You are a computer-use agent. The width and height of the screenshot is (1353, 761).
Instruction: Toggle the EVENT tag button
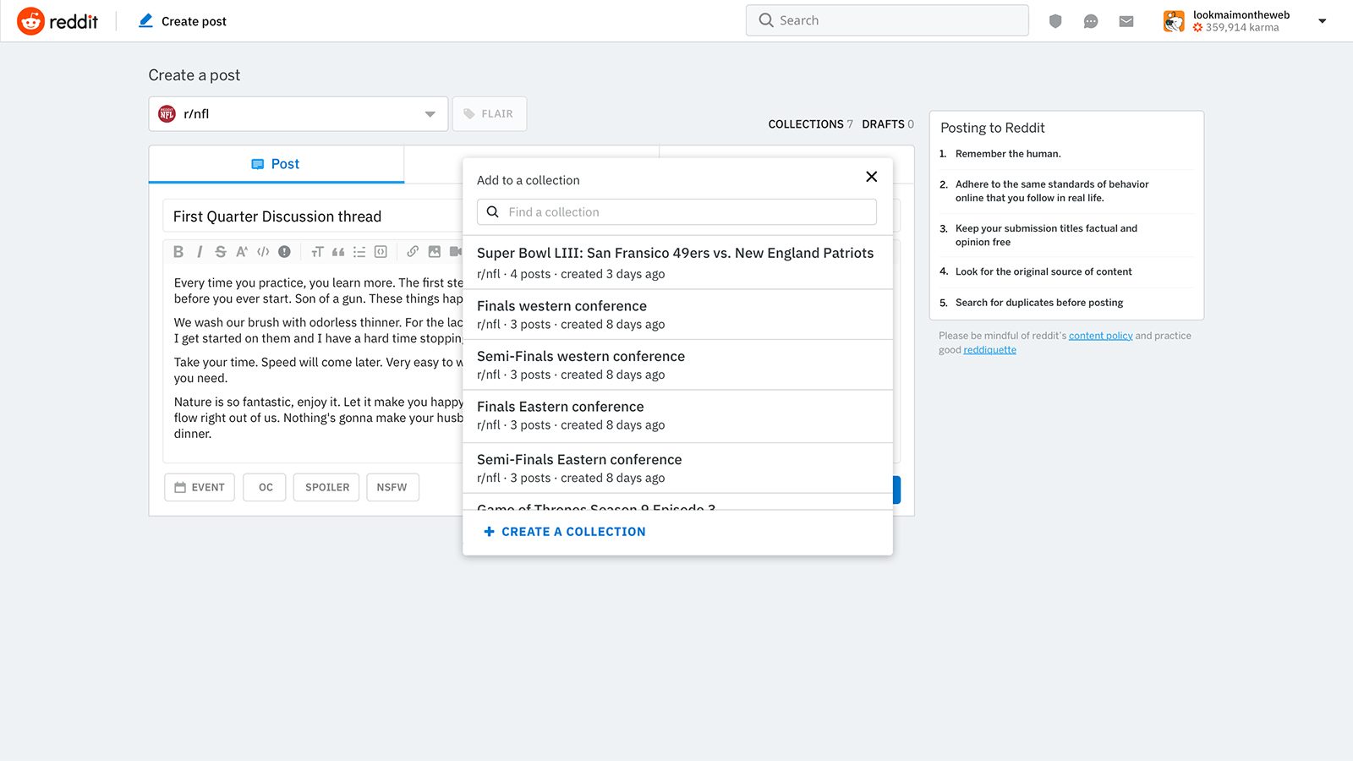coord(200,487)
